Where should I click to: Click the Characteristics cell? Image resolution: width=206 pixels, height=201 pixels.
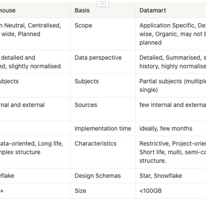tap(103, 152)
